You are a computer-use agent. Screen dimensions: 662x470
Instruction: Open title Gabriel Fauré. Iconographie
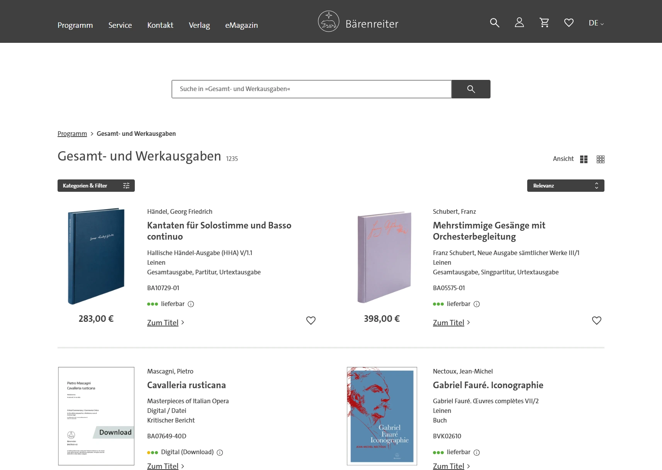(488, 385)
